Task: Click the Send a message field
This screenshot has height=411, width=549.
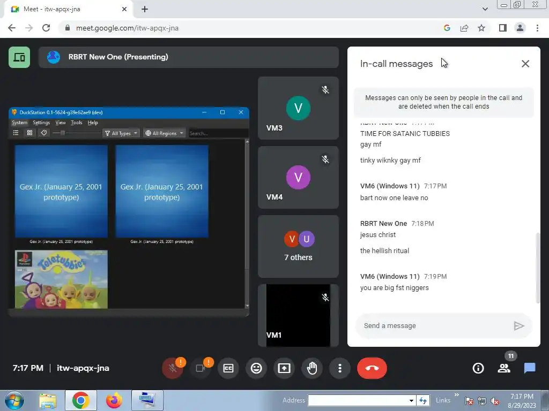Action: pyautogui.click(x=434, y=326)
